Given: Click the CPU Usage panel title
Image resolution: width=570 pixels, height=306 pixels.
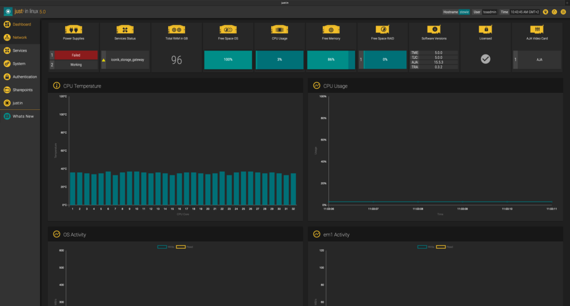Looking at the screenshot, I should tap(335, 86).
